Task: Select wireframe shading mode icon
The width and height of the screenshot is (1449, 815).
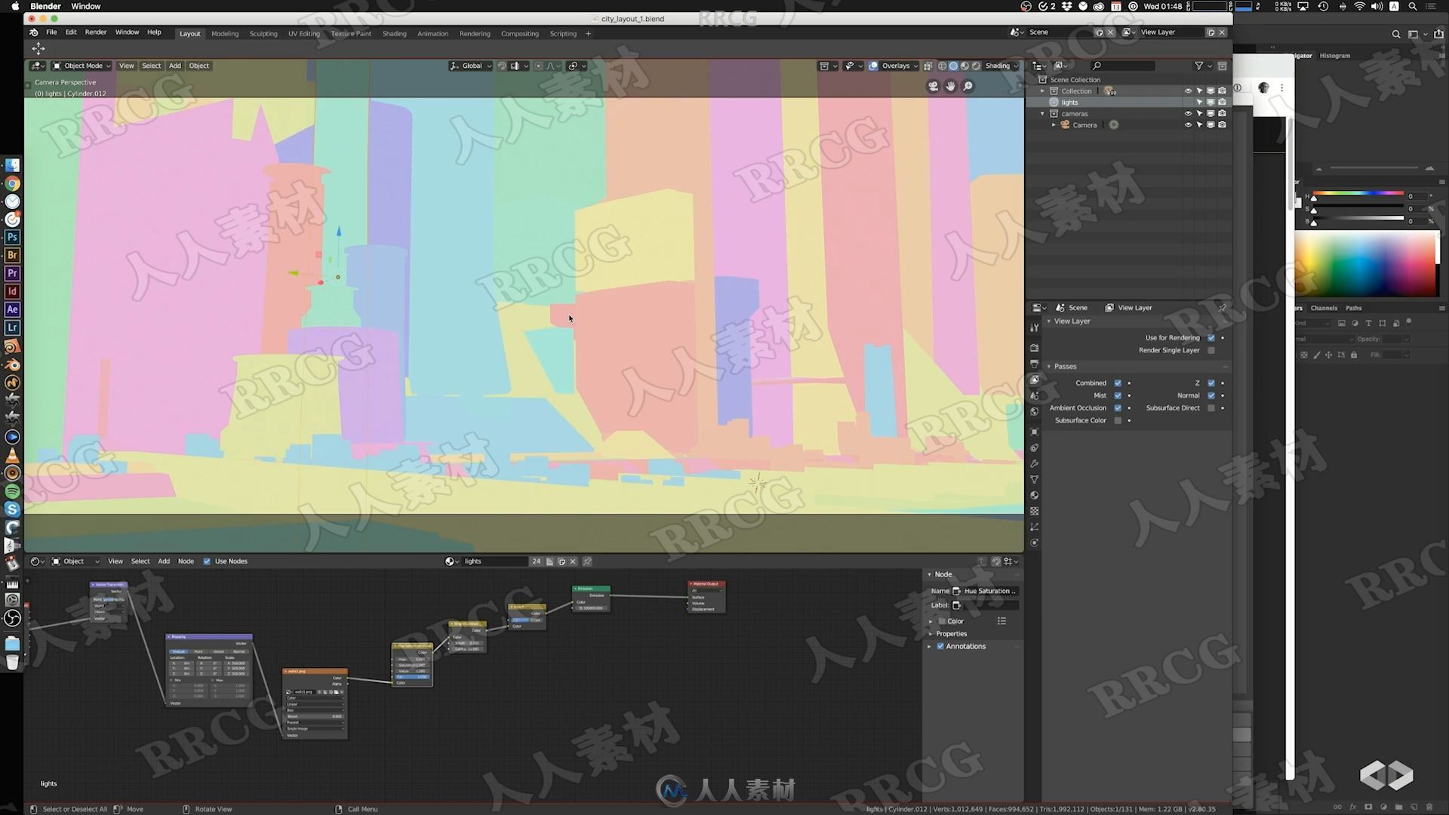Action: (x=943, y=66)
